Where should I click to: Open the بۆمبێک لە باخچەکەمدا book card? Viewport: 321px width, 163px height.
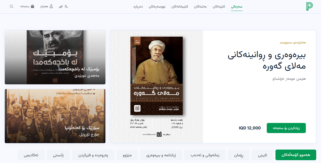[x=55, y=57]
